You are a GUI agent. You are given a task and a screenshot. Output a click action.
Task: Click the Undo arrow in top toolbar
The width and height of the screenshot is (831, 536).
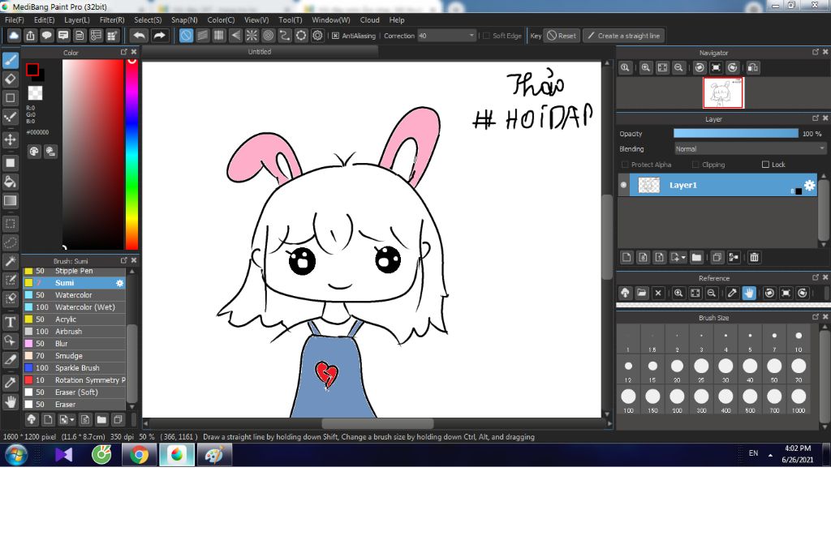point(140,36)
